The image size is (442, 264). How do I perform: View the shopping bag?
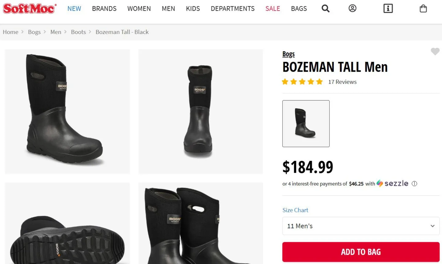(x=423, y=9)
